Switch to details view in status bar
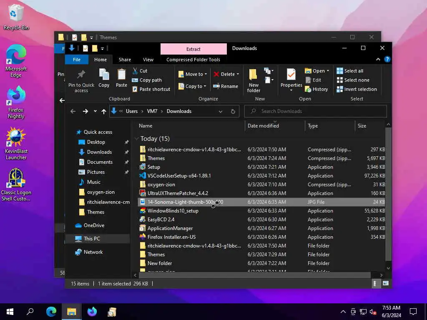Viewport: 427px width, 320px height. [x=375, y=283]
